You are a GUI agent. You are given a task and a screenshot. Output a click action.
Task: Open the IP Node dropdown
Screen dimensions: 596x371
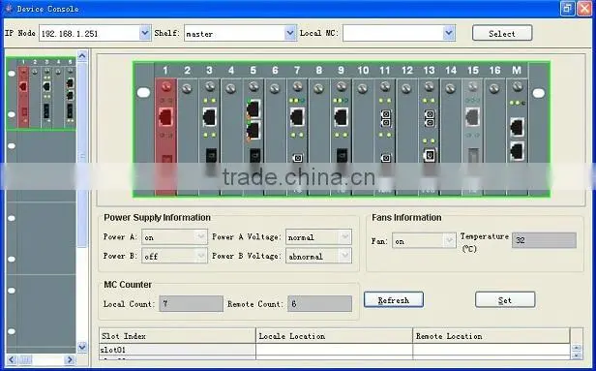[145, 33]
